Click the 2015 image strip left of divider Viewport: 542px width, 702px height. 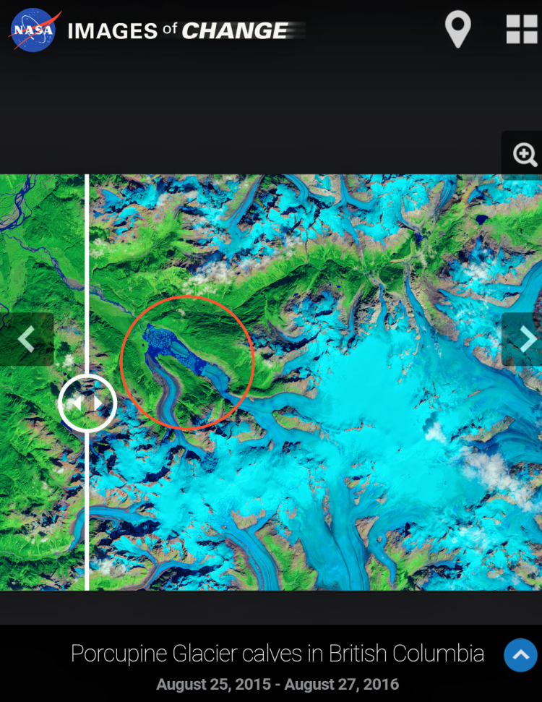(x=42, y=382)
